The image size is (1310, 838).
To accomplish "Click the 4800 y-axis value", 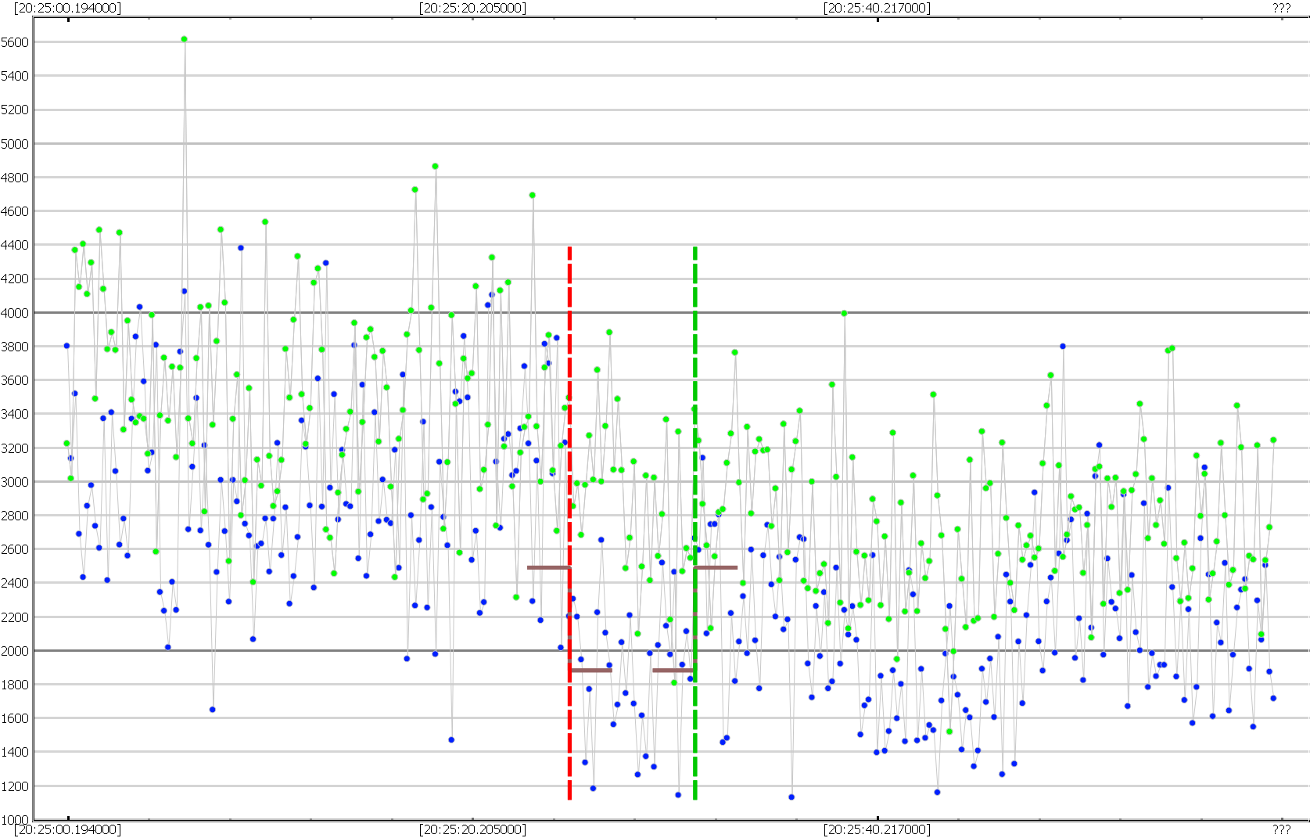I will point(15,178).
